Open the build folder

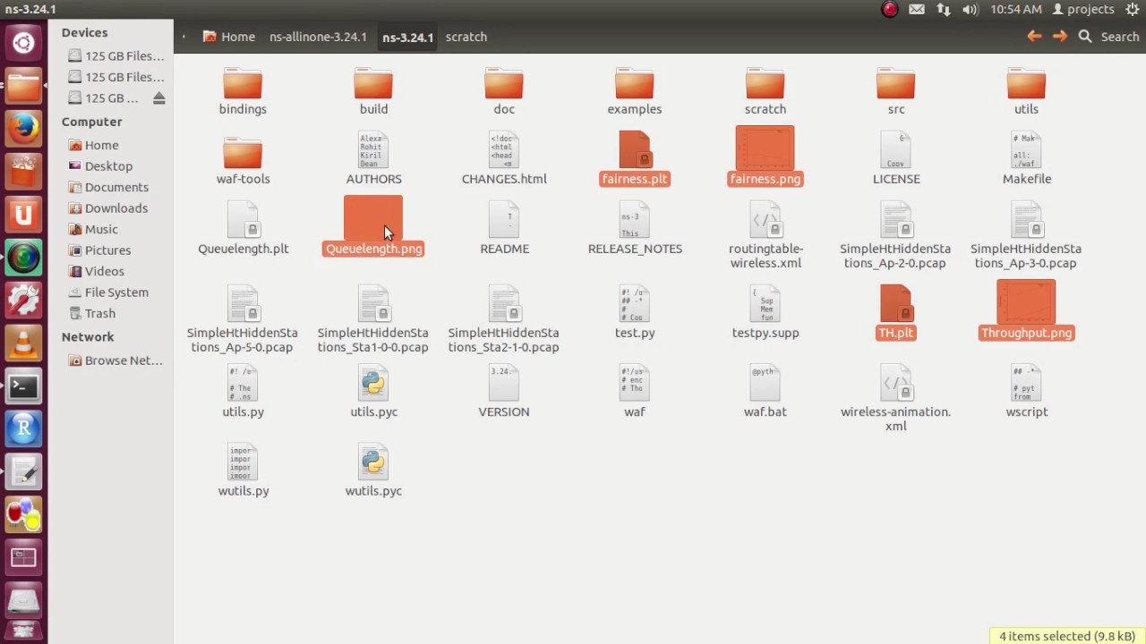373,91
